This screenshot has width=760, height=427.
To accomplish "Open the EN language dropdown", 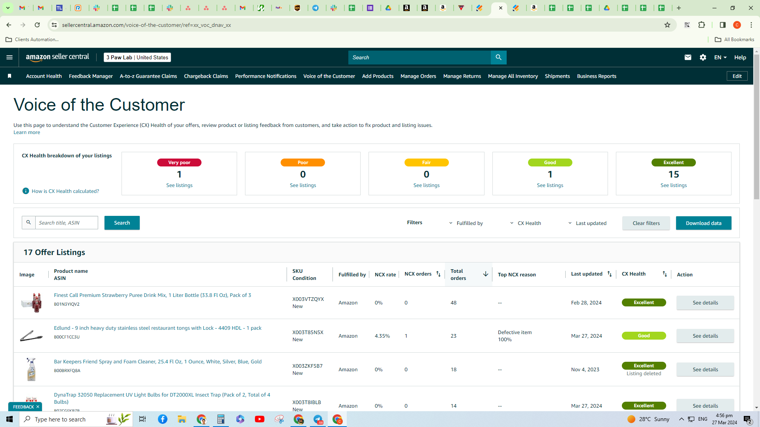I will pyautogui.click(x=720, y=57).
